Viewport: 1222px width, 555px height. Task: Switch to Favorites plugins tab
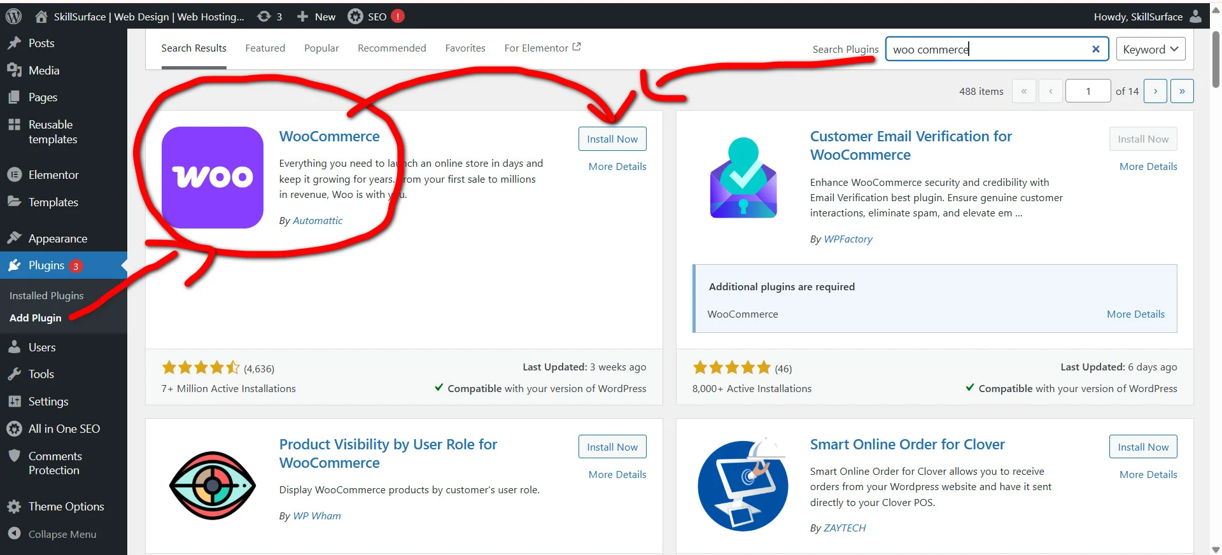tap(465, 48)
